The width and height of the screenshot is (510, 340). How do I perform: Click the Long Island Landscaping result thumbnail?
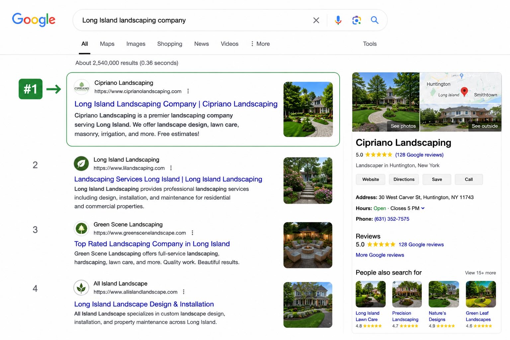point(308,180)
